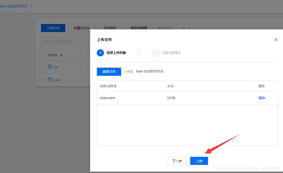Open the 更多操作 dropdown
The image size is (283, 173).
[x=172, y=27]
